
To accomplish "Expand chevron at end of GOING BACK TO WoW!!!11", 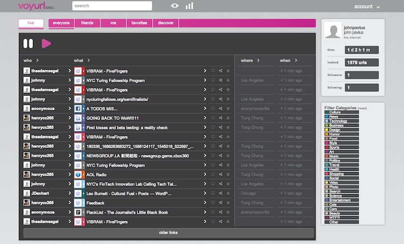I will pos(205,118).
